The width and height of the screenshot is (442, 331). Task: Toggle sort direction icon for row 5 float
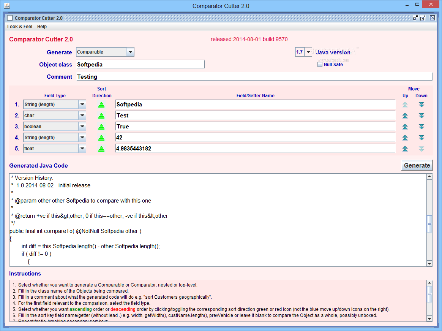[101, 149]
